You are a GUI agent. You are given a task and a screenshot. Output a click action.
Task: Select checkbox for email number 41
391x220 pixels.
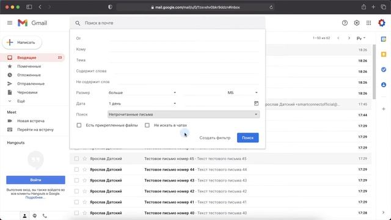point(76,202)
